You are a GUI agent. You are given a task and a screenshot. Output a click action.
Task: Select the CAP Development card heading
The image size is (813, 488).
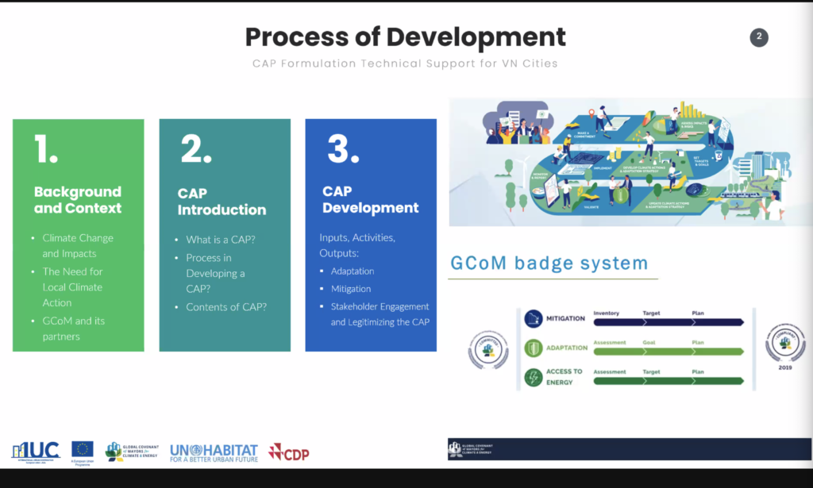point(370,200)
